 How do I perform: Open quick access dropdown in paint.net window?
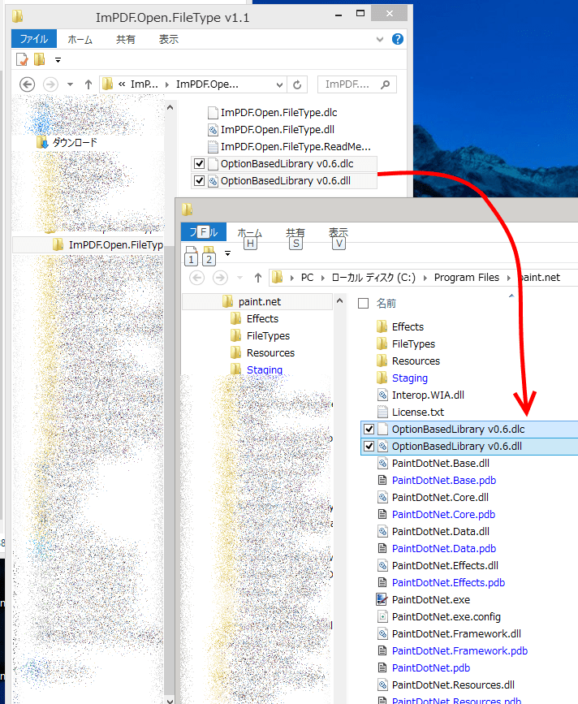tap(227, 253)
